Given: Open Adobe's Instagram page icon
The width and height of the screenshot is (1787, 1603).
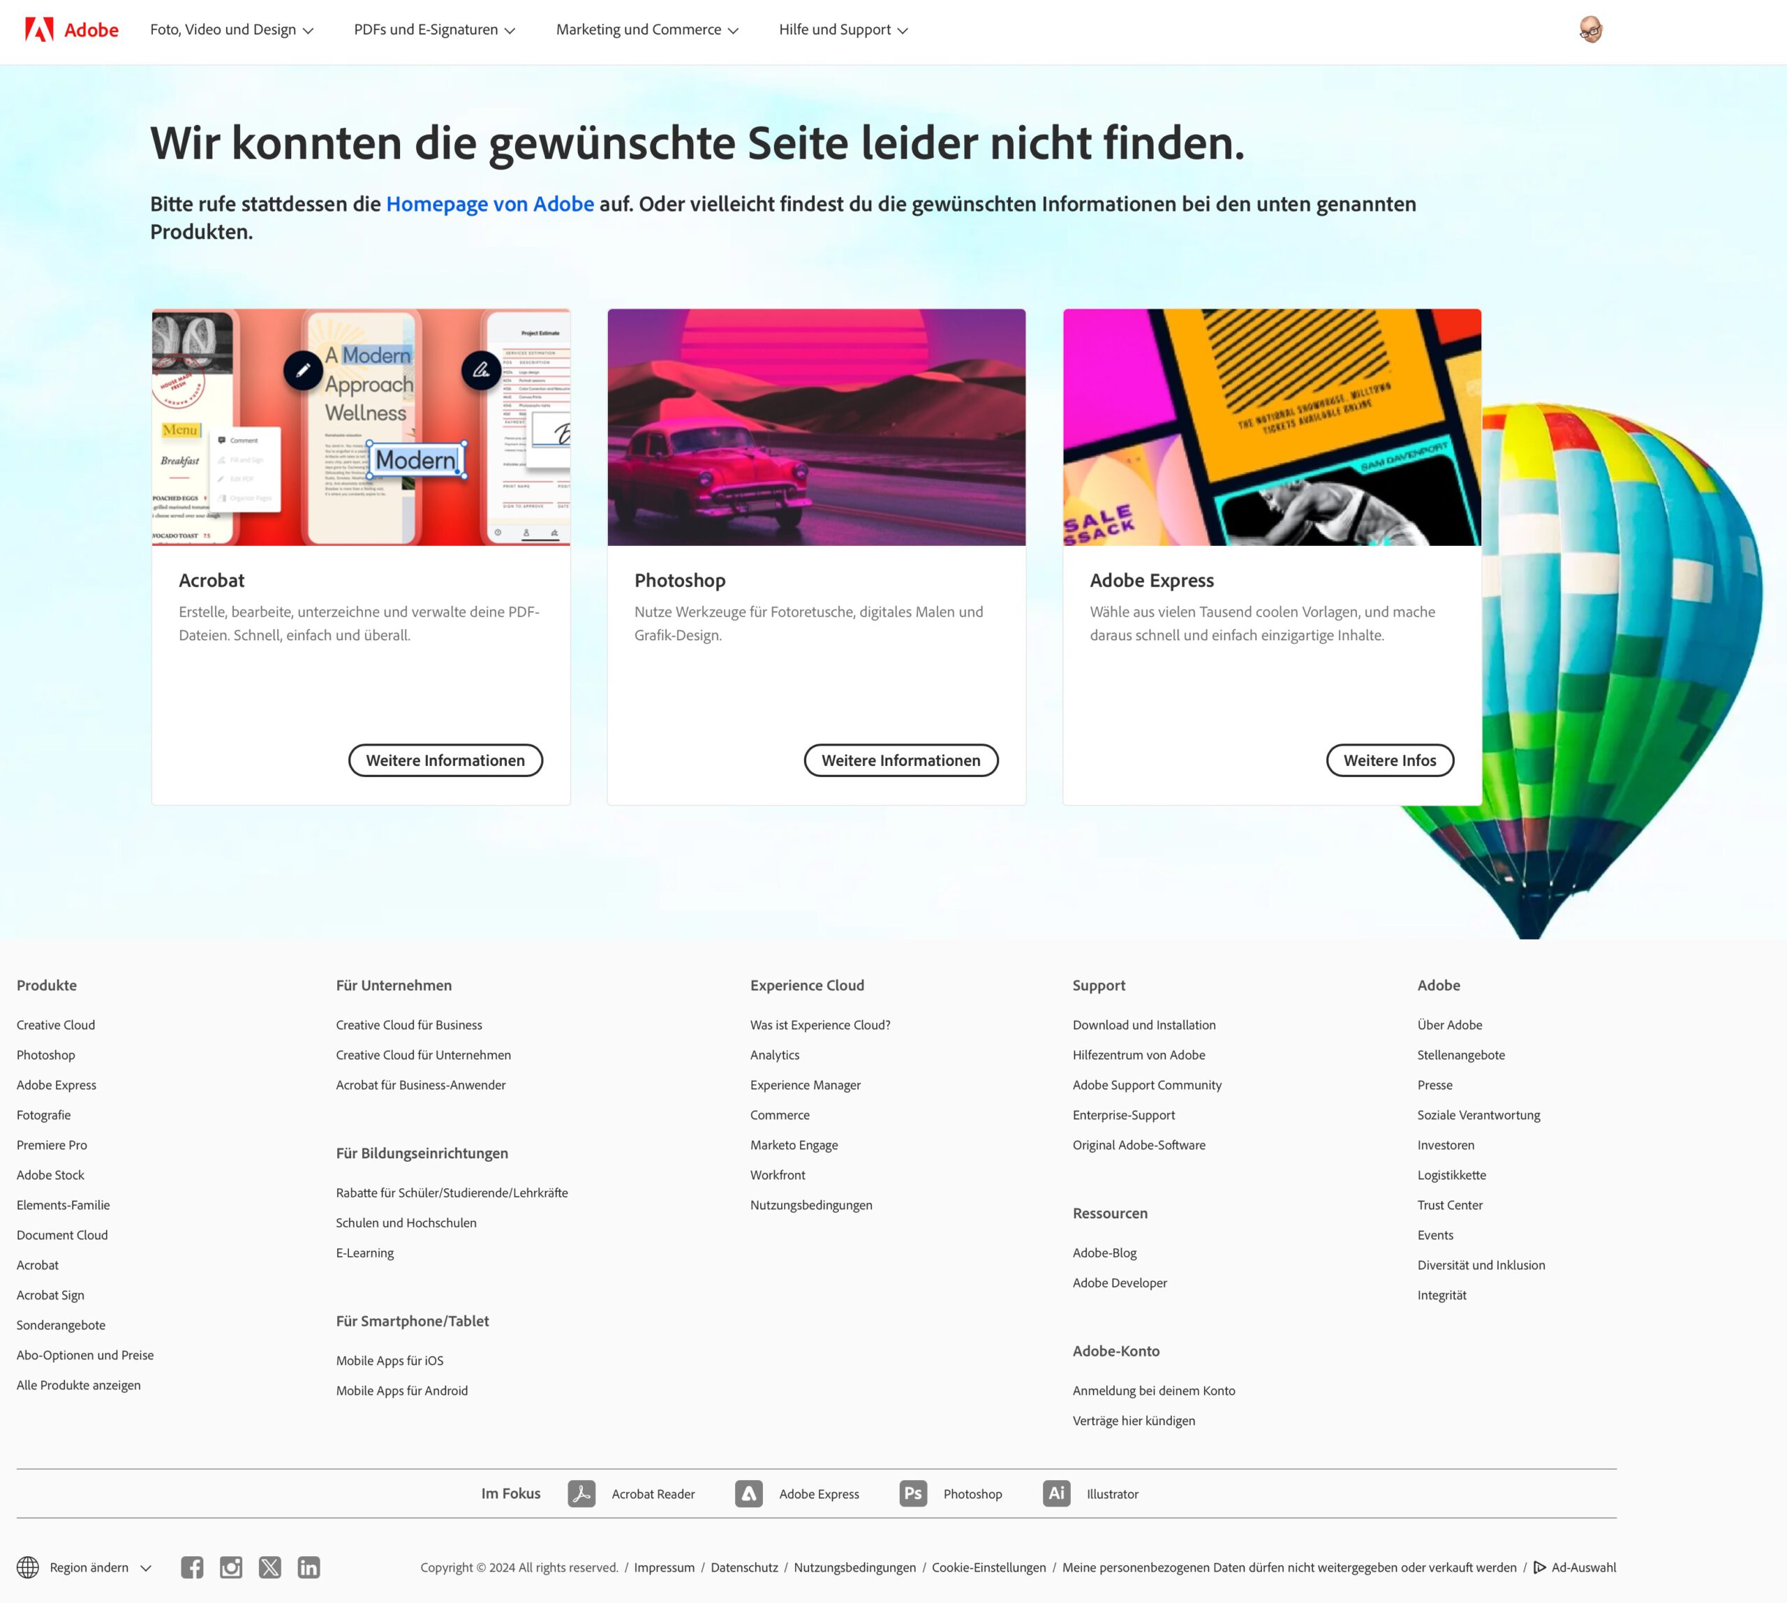Looking at the screenshot, I should [x=231, y=1567].
